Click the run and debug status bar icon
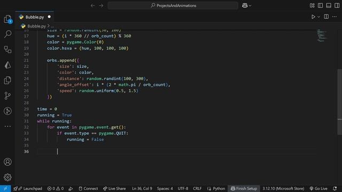 (71, 188)
